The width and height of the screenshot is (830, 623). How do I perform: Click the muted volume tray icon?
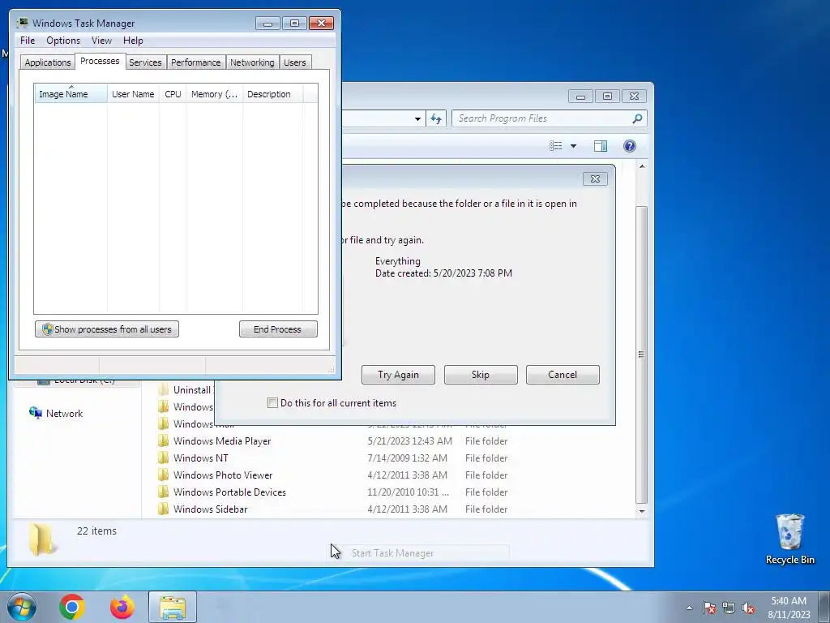pos(748,608)
